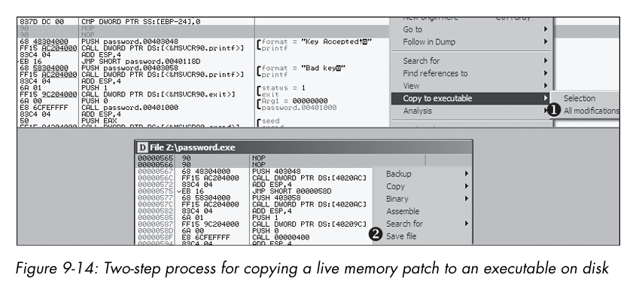Click hex bytes 'FF15 9C204000' in the upper disassembly
Image resolution: width=633 pixels, height=287 pixels.
click(x=48, y=94)
